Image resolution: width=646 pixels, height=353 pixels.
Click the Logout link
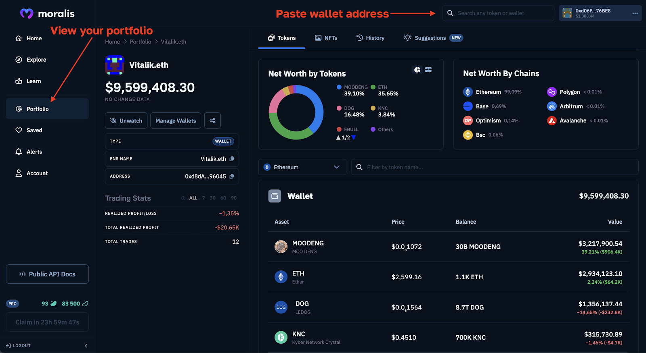point(19,346)
